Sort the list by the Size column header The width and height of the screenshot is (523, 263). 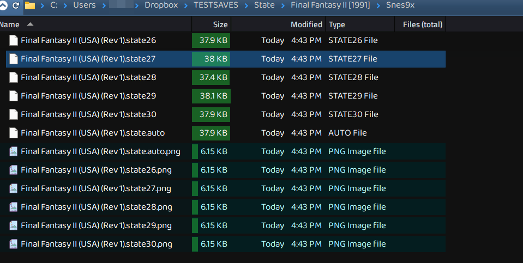[220, 25]
